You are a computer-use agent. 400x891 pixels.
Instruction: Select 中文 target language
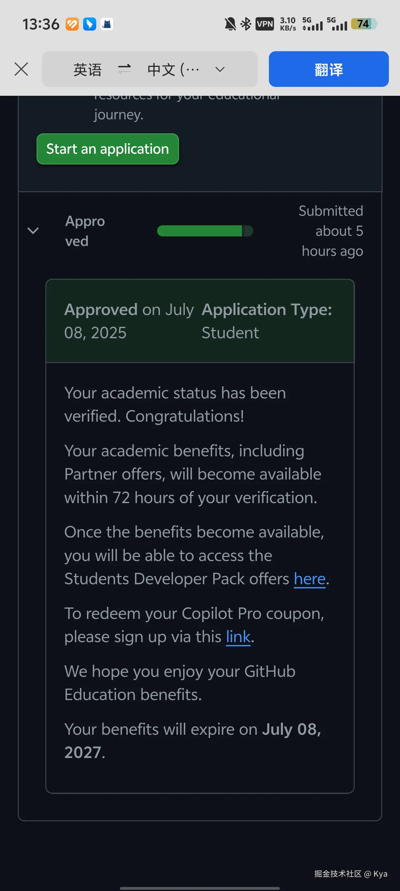click(173, 69)
